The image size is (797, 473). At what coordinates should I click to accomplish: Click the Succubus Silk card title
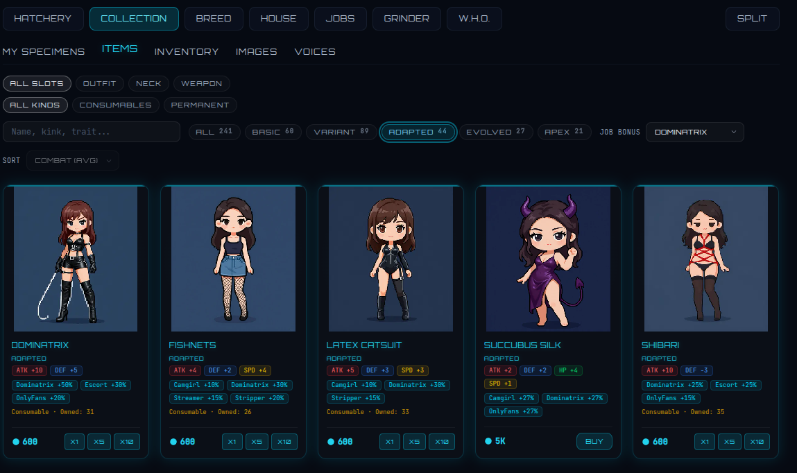522,345
